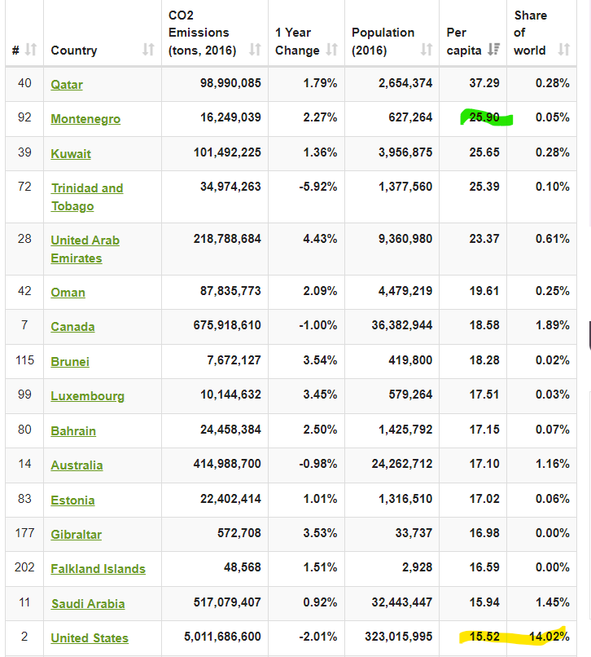Open the Luxembourg country link
Image resolution: width=591 pixels, height=657 pixels.
87,396
